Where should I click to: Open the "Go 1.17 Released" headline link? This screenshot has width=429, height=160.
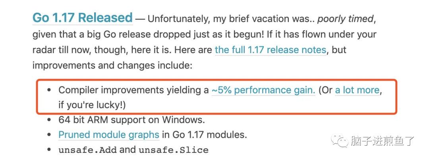pos(83,18)
